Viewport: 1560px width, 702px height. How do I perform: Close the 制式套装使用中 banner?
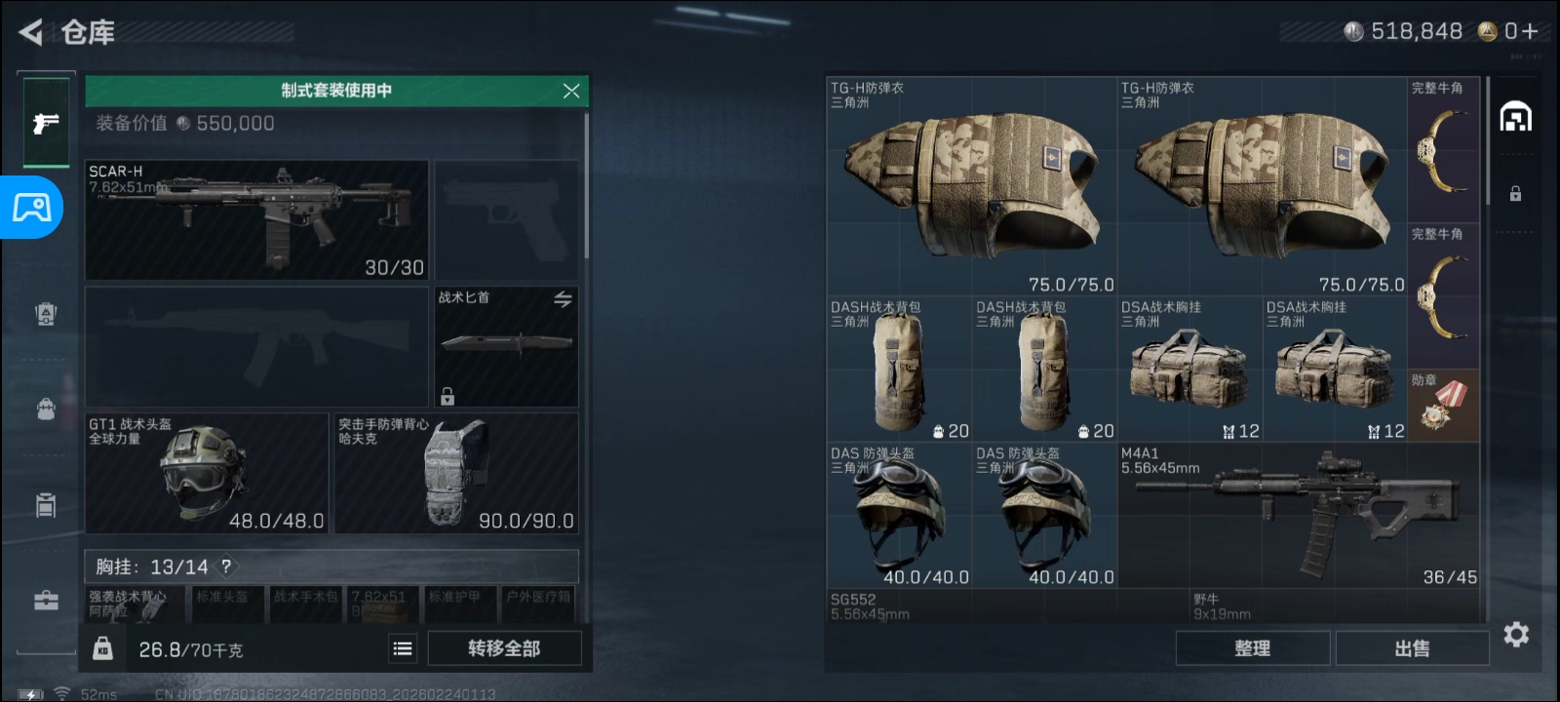[571, 91]
